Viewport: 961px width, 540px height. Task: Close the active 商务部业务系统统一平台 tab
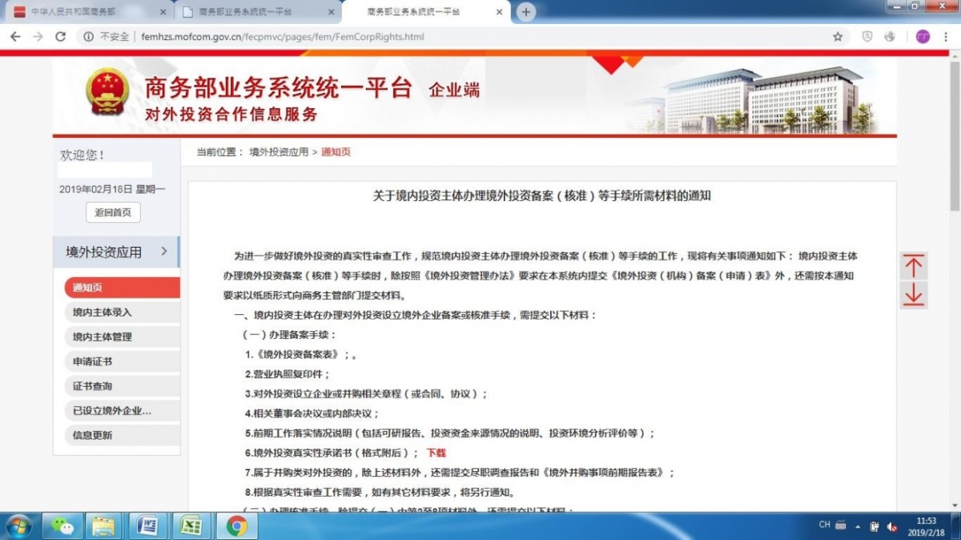499,13
